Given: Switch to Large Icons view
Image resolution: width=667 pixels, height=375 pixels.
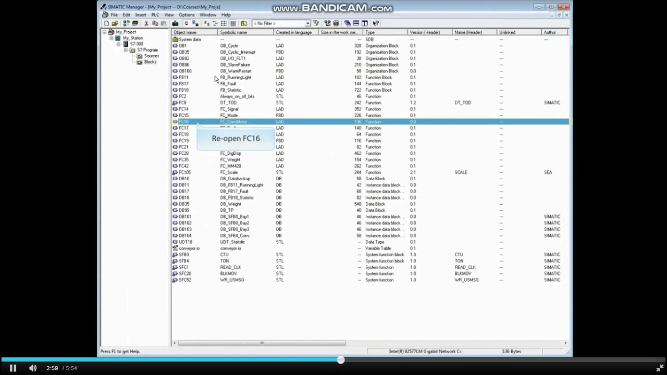Looking at the screenshot, I should click(x=207, y=23).
